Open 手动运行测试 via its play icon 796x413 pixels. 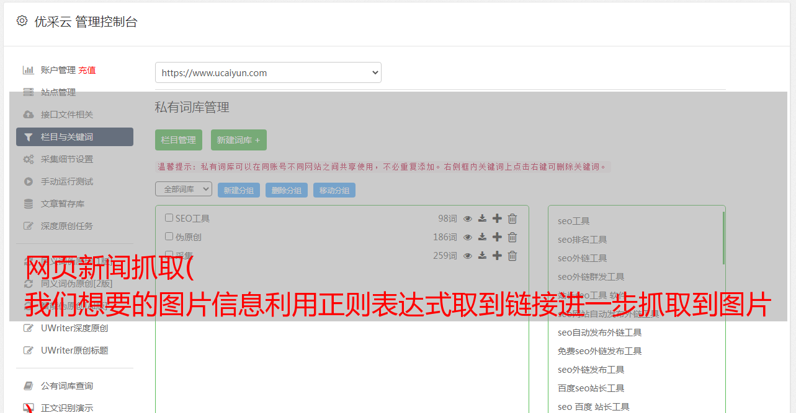28,181
